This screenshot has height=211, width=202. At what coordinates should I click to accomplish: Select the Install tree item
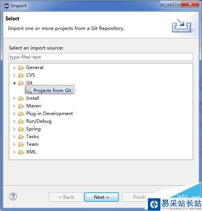coord(33,98)
